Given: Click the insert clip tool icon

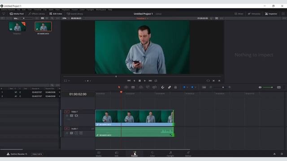Looking at the screenshot, I should [141, 87].
